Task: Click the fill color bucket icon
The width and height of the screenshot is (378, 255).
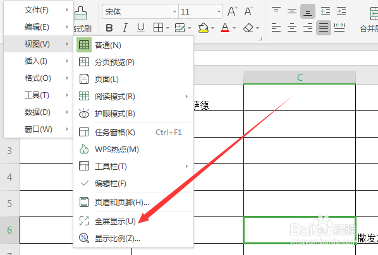Action: (x=204, y=28)
